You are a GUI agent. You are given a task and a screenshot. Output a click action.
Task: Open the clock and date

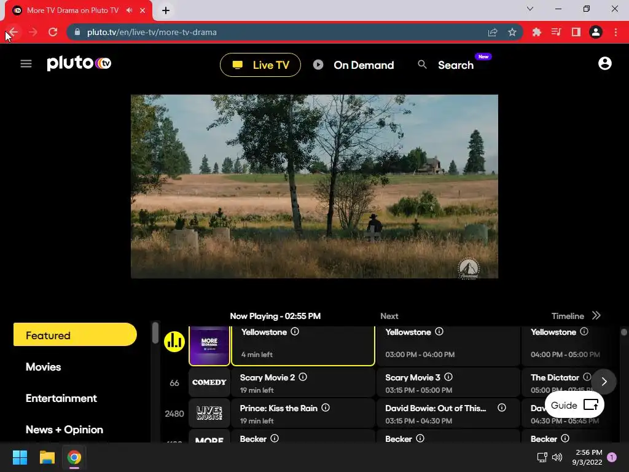pos(587,457)
